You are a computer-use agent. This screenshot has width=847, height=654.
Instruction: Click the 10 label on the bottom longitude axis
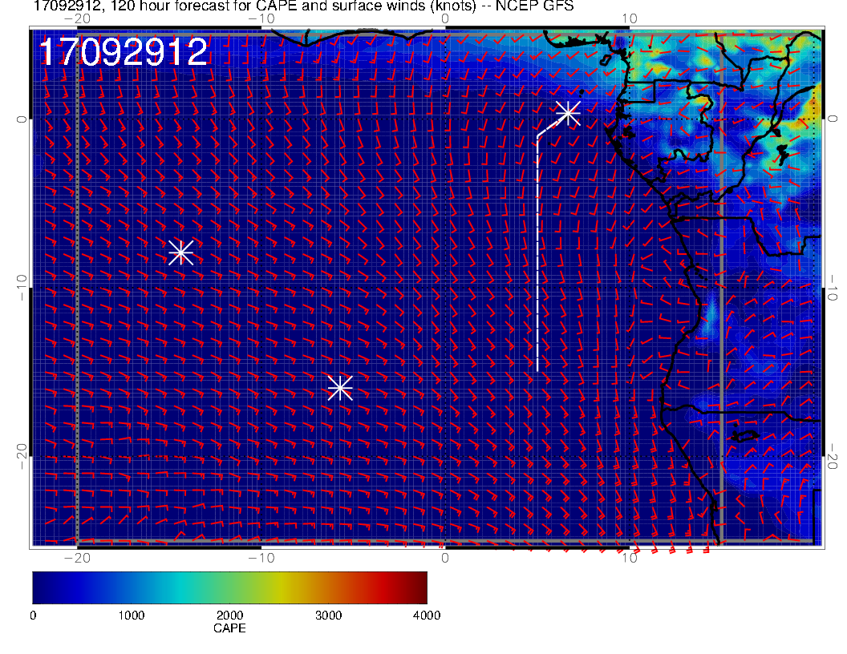click(630, 558)
